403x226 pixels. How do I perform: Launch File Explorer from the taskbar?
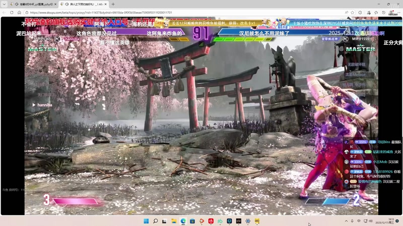(x=174, y=221)
